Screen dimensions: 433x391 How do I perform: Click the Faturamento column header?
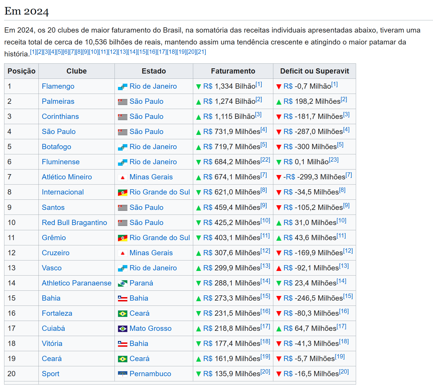click(233, 71)
